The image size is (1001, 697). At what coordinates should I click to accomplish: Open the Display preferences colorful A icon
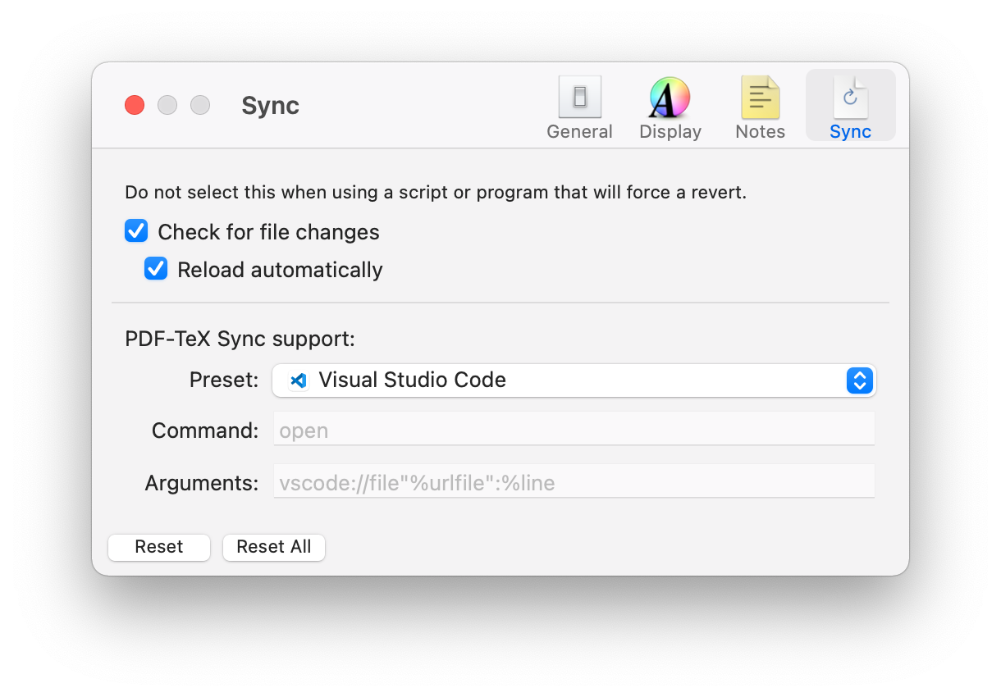tap(670, 98)
